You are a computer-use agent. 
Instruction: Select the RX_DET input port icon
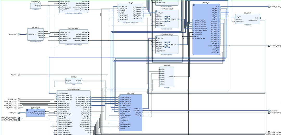19,75
